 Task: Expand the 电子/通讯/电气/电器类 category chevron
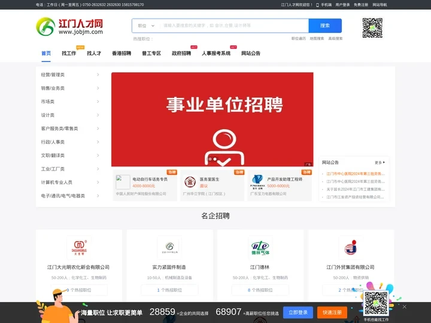[98, 196]
